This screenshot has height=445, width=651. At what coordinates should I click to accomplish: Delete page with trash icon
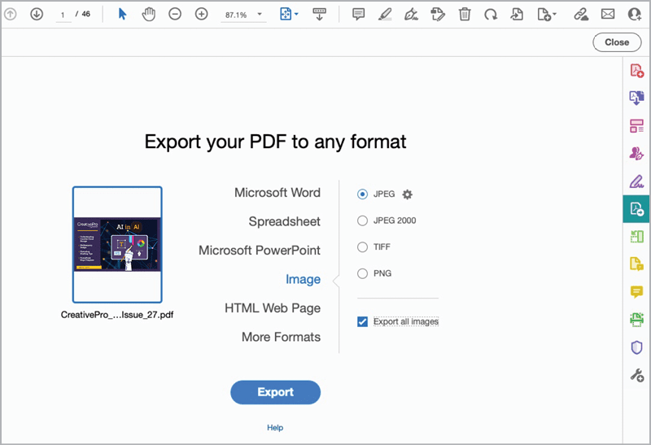(465, 15)
